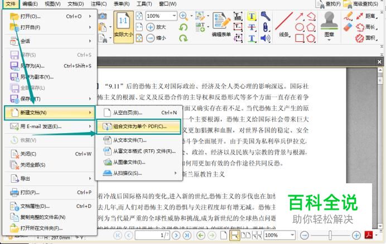Image resolution: width=386 pixels, height=244 pixels.
Task: Select the arrow drawing tool
Action: 299,17
